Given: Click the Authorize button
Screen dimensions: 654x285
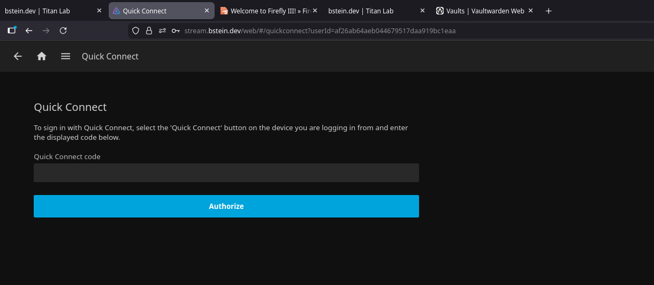Looking at the screenshot, I should (x=226, y=206).
